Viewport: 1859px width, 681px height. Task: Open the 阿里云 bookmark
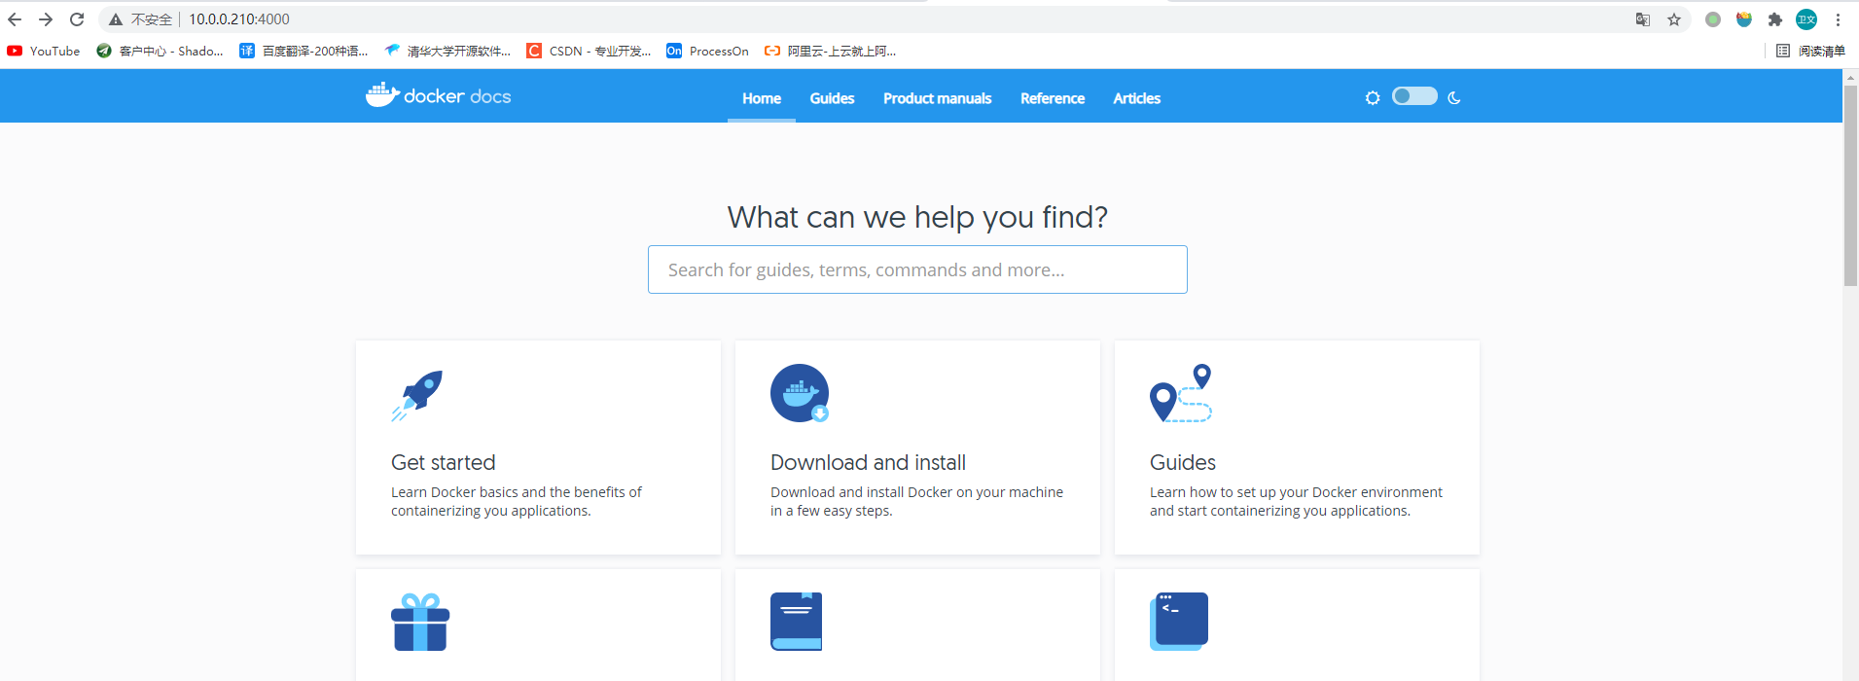point(830,51)
